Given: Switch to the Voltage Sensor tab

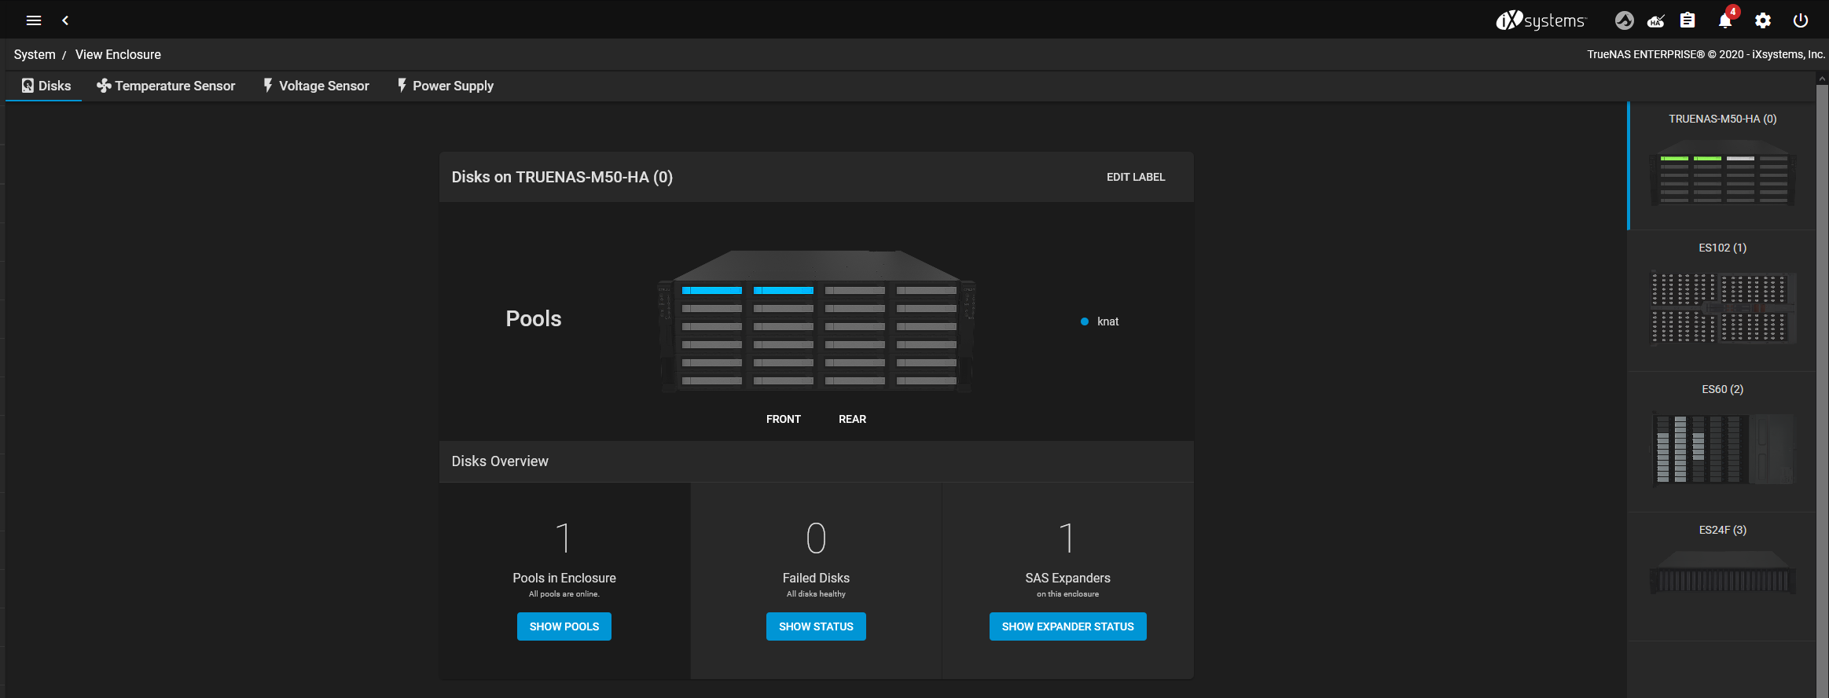Looking at the screenshot, I should (316, 86).
